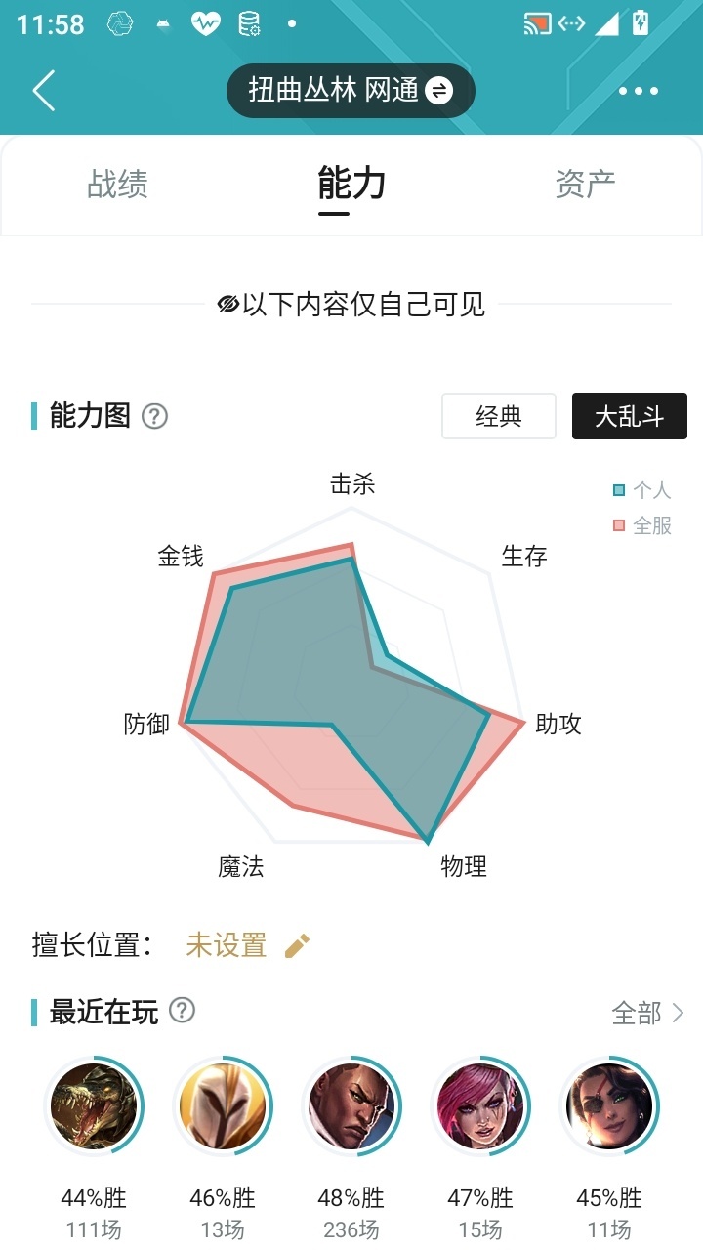Tap the back arrow icon
703x1250 pixels.
(43, 91)
